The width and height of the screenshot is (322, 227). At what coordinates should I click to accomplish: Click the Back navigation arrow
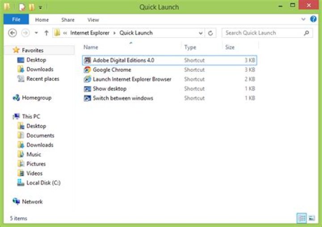13,33
